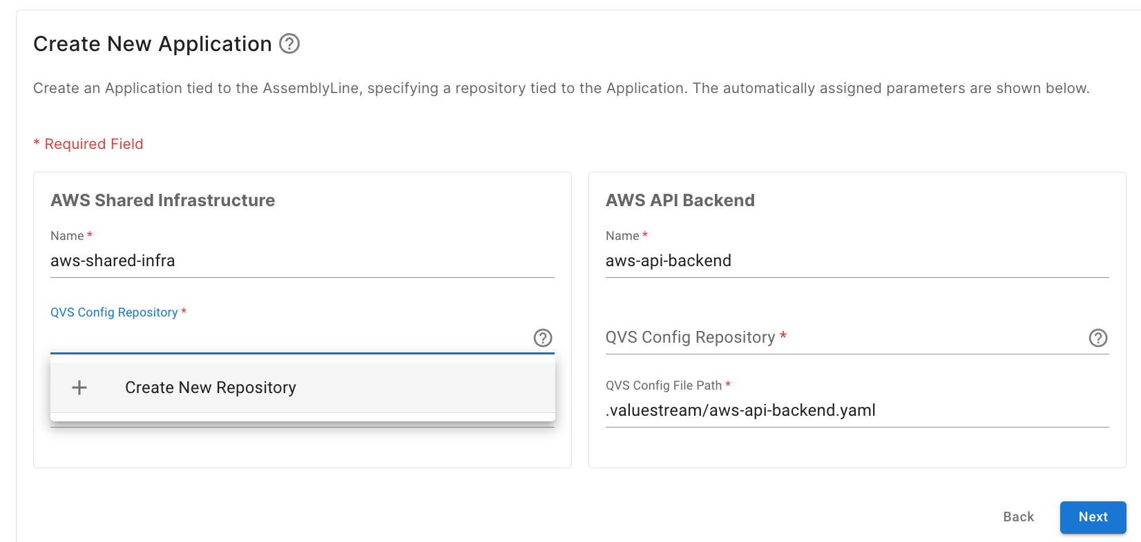This screenshot has height=542, width=1141.
Task: Edit the QVS Config File Path field
Action: [856, 410]
